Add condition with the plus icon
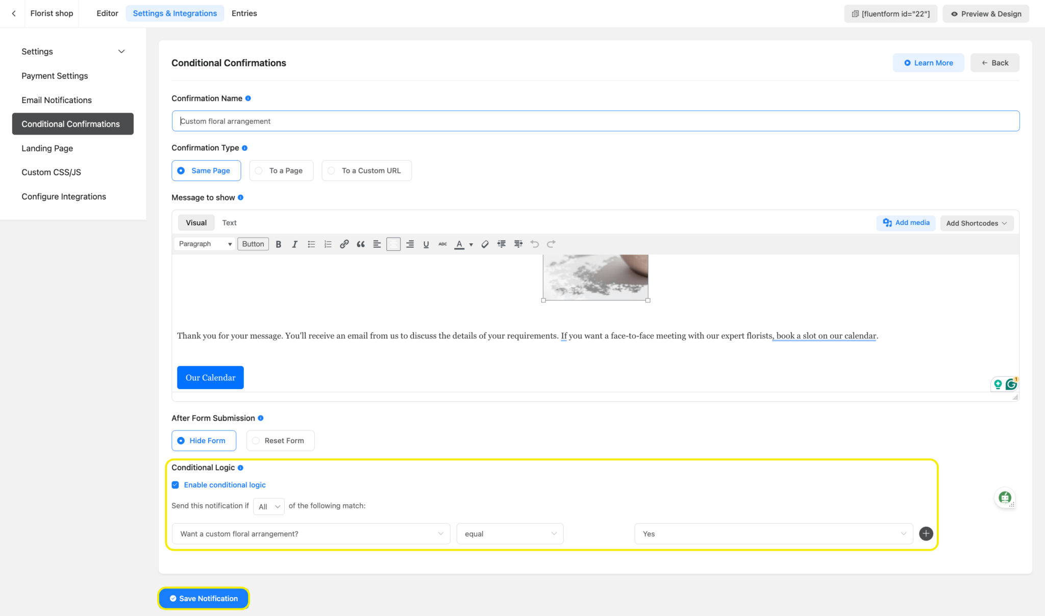The width and height of the screenshot is (1045, 616). 926,533
